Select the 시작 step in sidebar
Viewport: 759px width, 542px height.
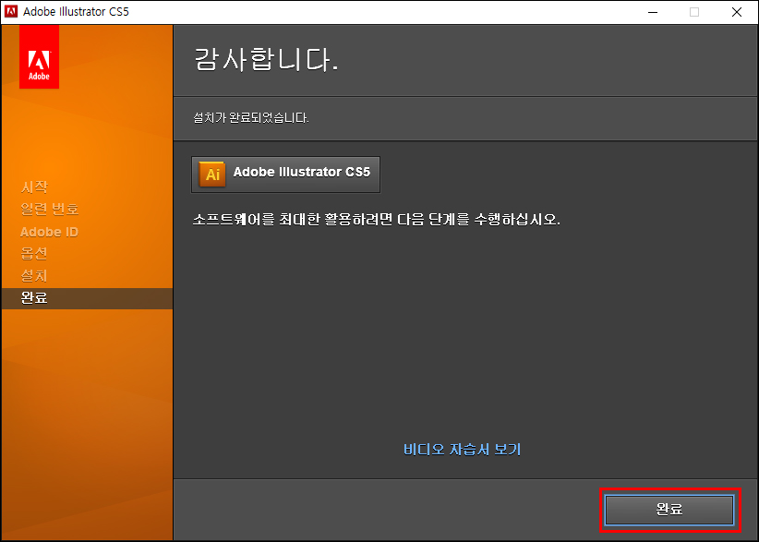(34, 187)
